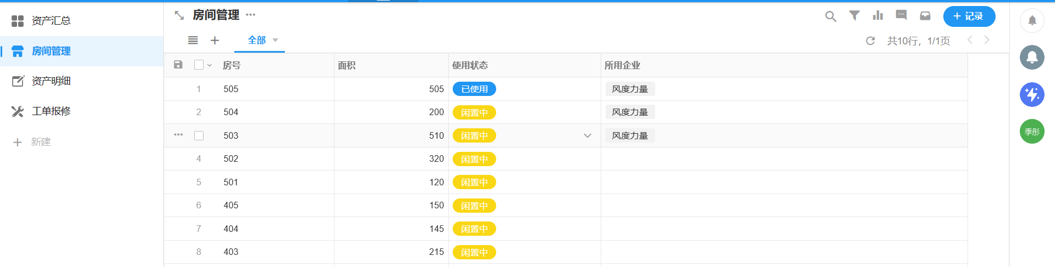Open the blue lightning assistant icon
Screen dimensions: 1055x267
point(1032,95)
